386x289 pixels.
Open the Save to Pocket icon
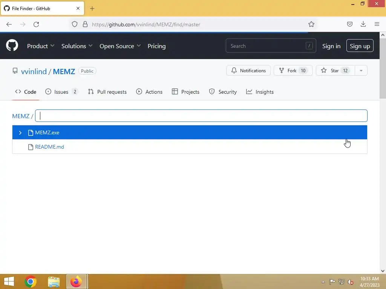click(x=349, y=24)
